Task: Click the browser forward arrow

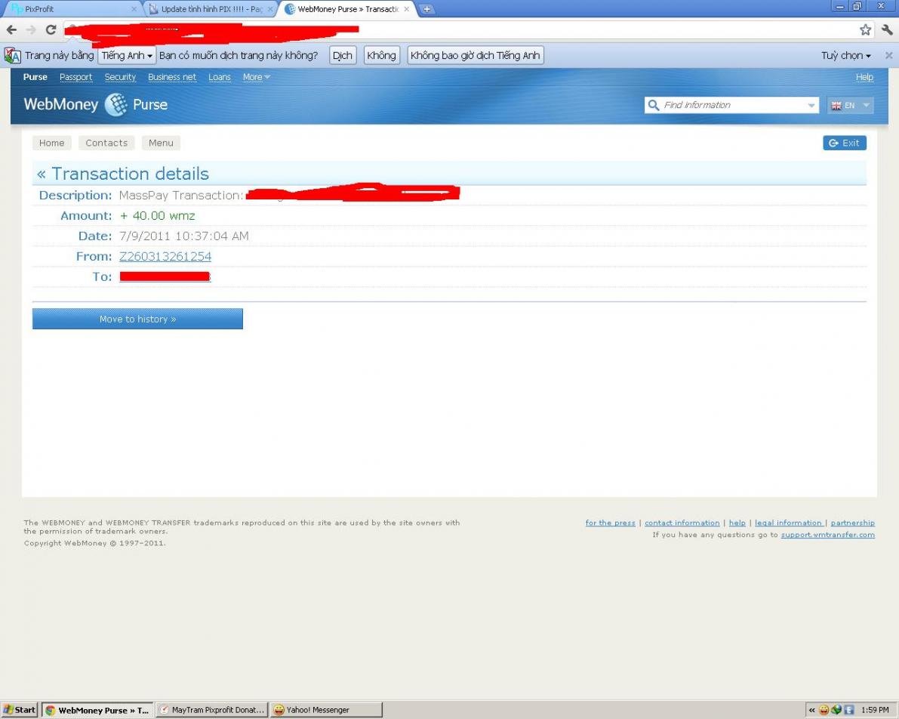Action: pos(31,30)
